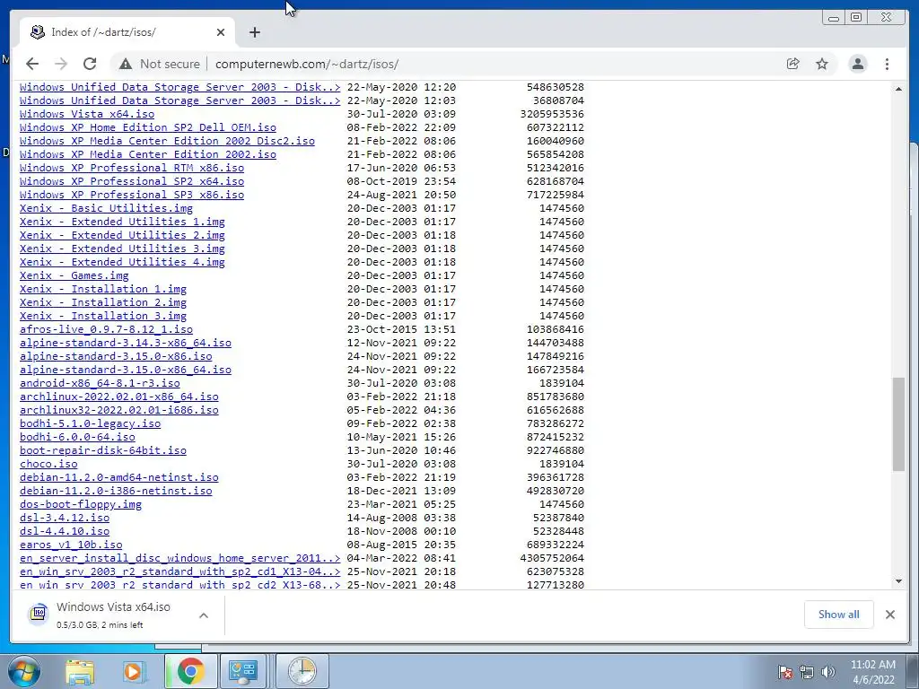Click the forward navigation arrow
Screen dimensions: 919x689
(x=60, y=64)
